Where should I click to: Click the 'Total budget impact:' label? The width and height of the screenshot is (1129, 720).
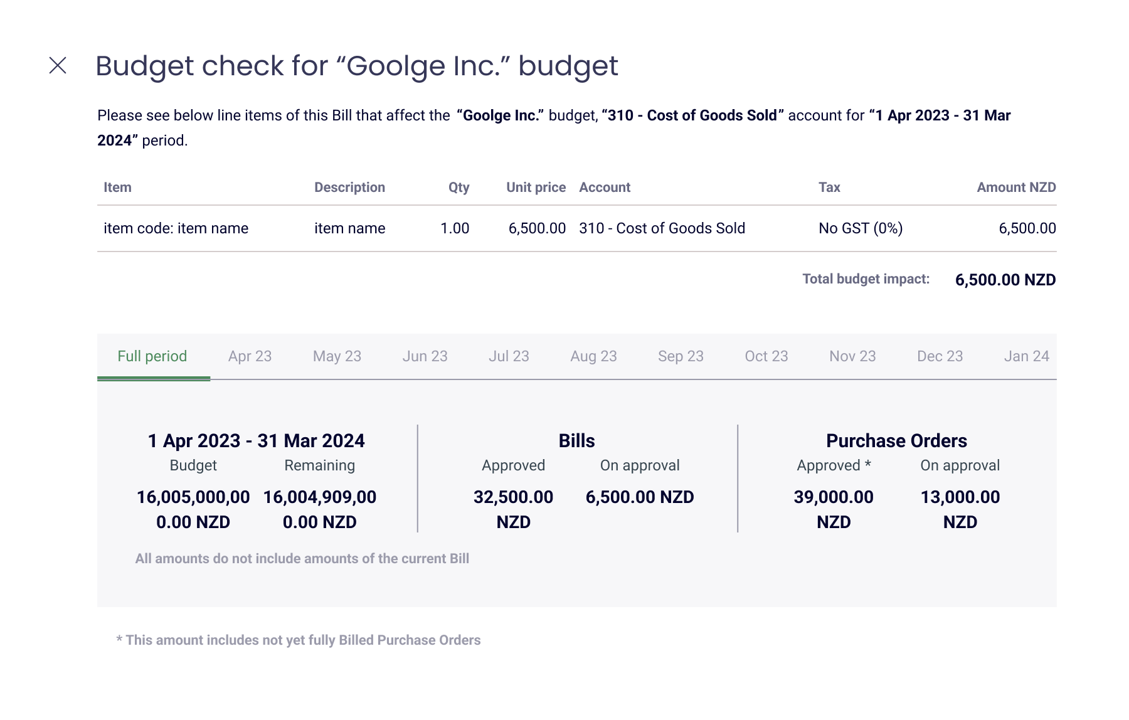tap(866, 279)
